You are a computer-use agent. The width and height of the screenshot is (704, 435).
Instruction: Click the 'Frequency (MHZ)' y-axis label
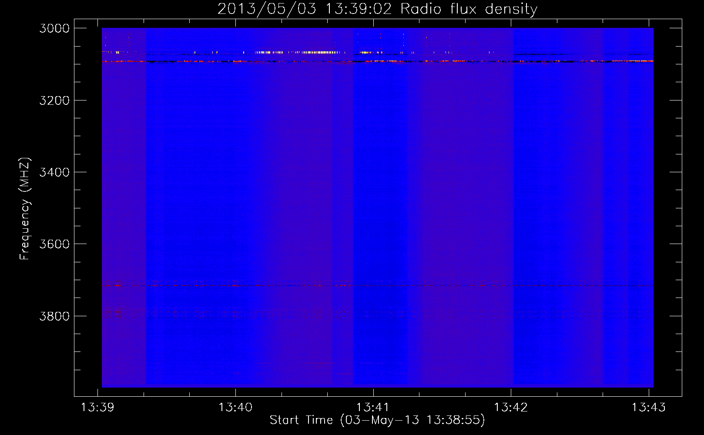click(25, 208)
